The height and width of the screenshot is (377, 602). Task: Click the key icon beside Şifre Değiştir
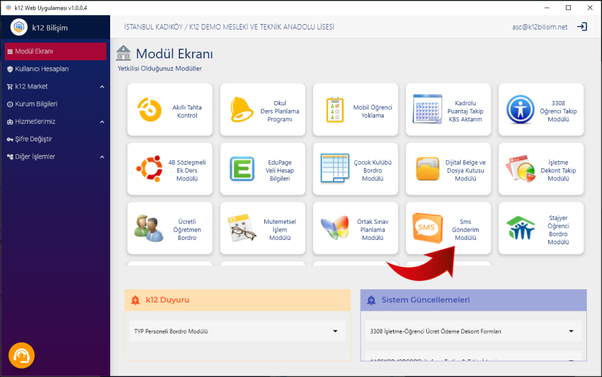(10, 139)
